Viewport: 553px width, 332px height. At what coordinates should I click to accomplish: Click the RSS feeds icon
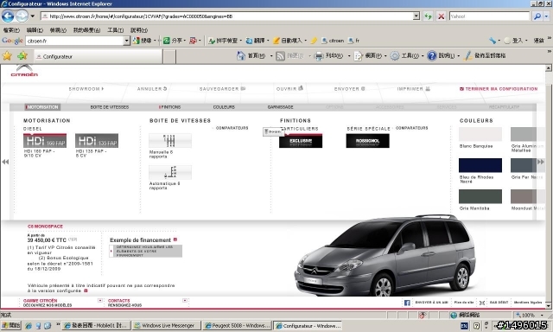click(280, 55)
